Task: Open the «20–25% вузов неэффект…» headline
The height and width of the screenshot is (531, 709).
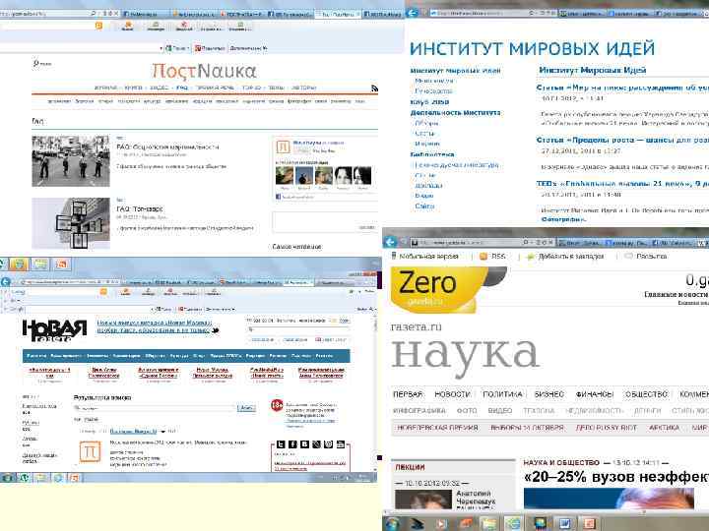Action: (x=615, y=476)
